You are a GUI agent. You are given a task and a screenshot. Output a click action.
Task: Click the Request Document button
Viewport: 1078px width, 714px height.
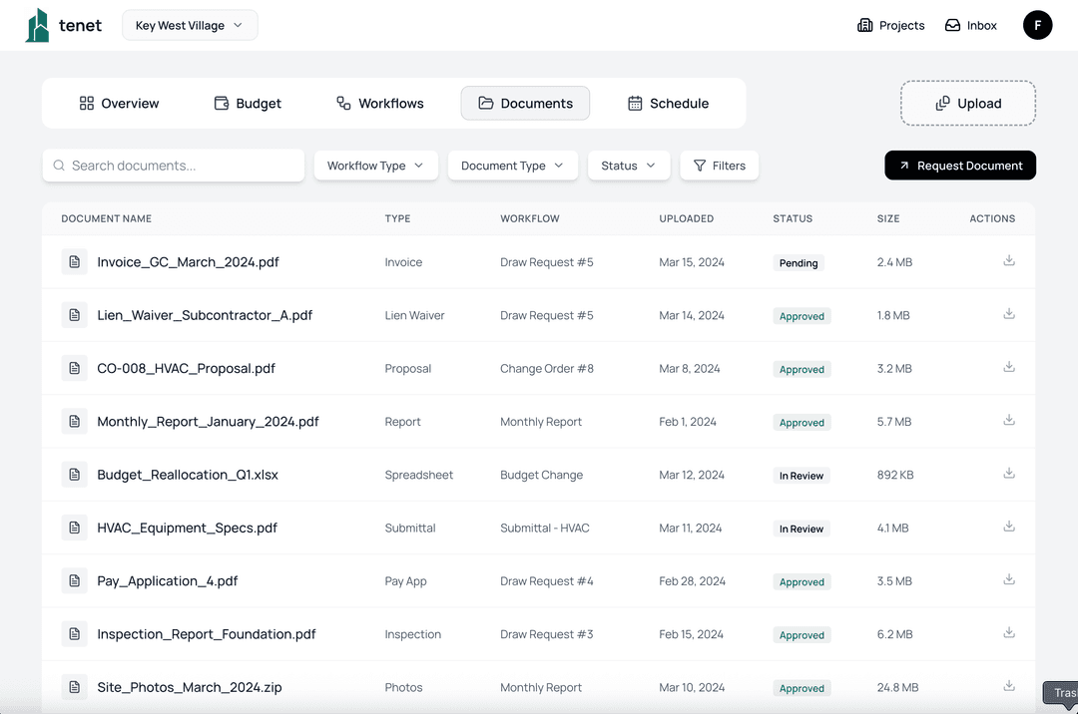pos(959,166)
